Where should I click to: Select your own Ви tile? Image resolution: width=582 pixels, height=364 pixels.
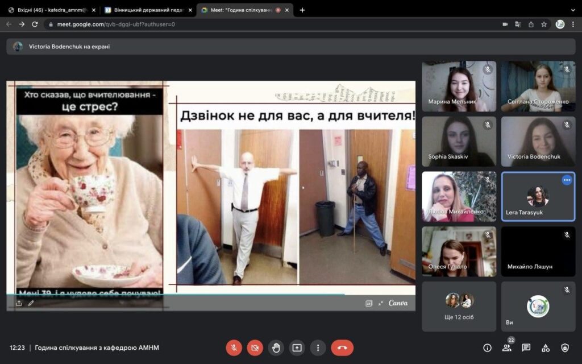tap(538, 307)
